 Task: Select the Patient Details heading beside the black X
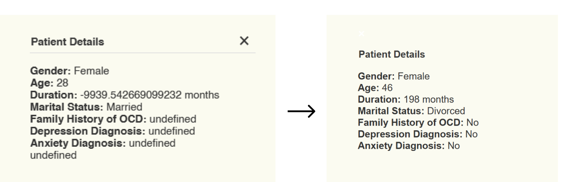coord(67,42)
